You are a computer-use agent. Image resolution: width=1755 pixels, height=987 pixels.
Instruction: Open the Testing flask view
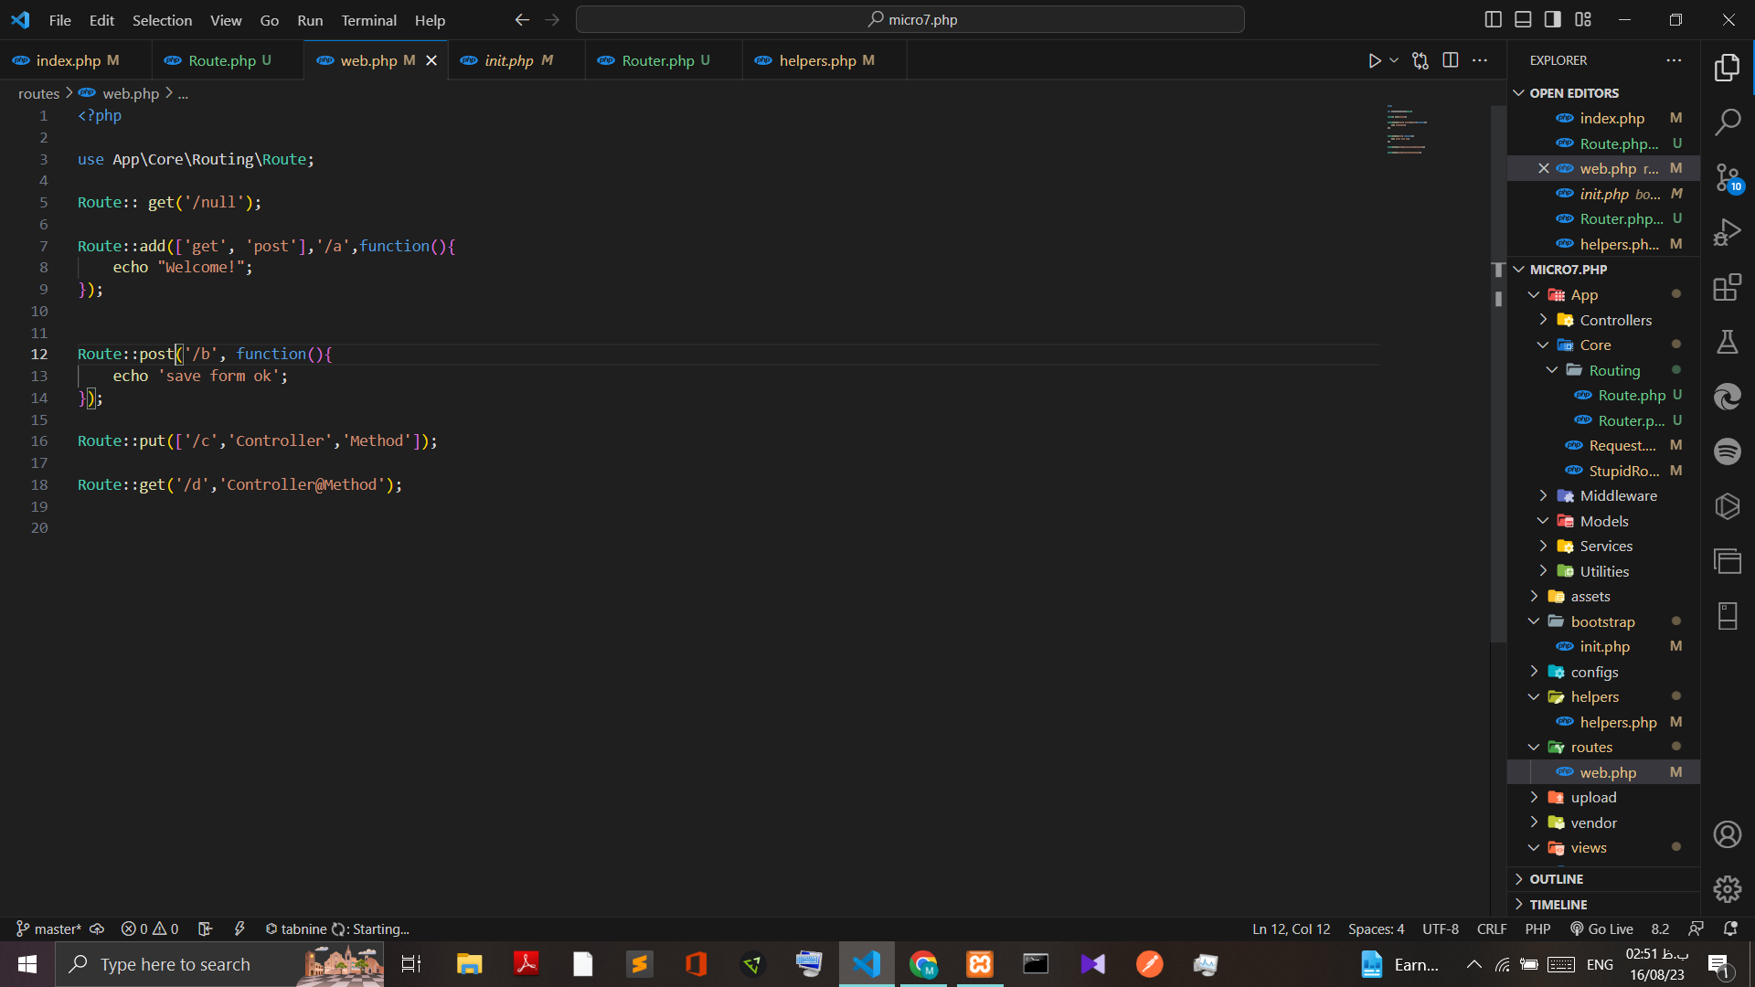pos(1727,343)
